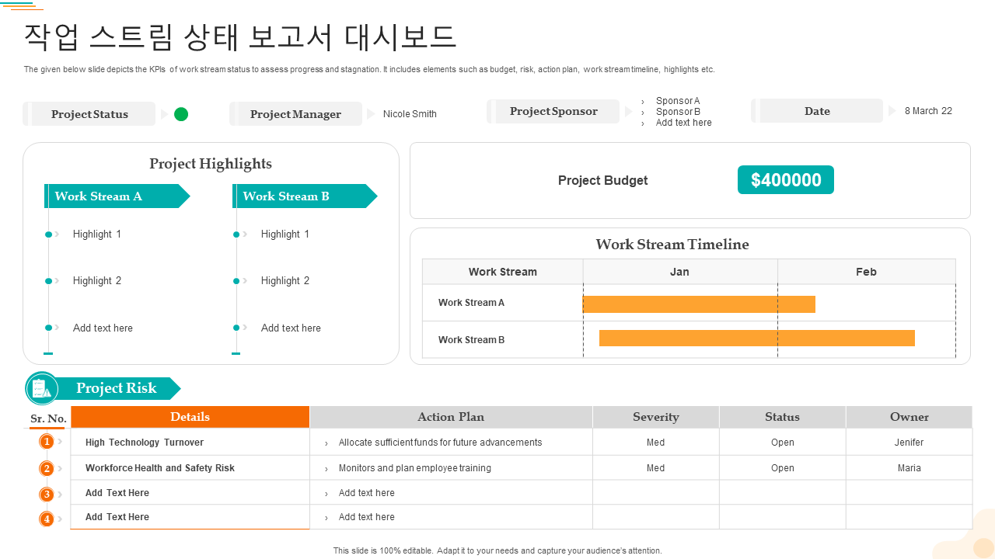
Task: Click the Work Stream B banner
Action: click(x=305, y=196)
